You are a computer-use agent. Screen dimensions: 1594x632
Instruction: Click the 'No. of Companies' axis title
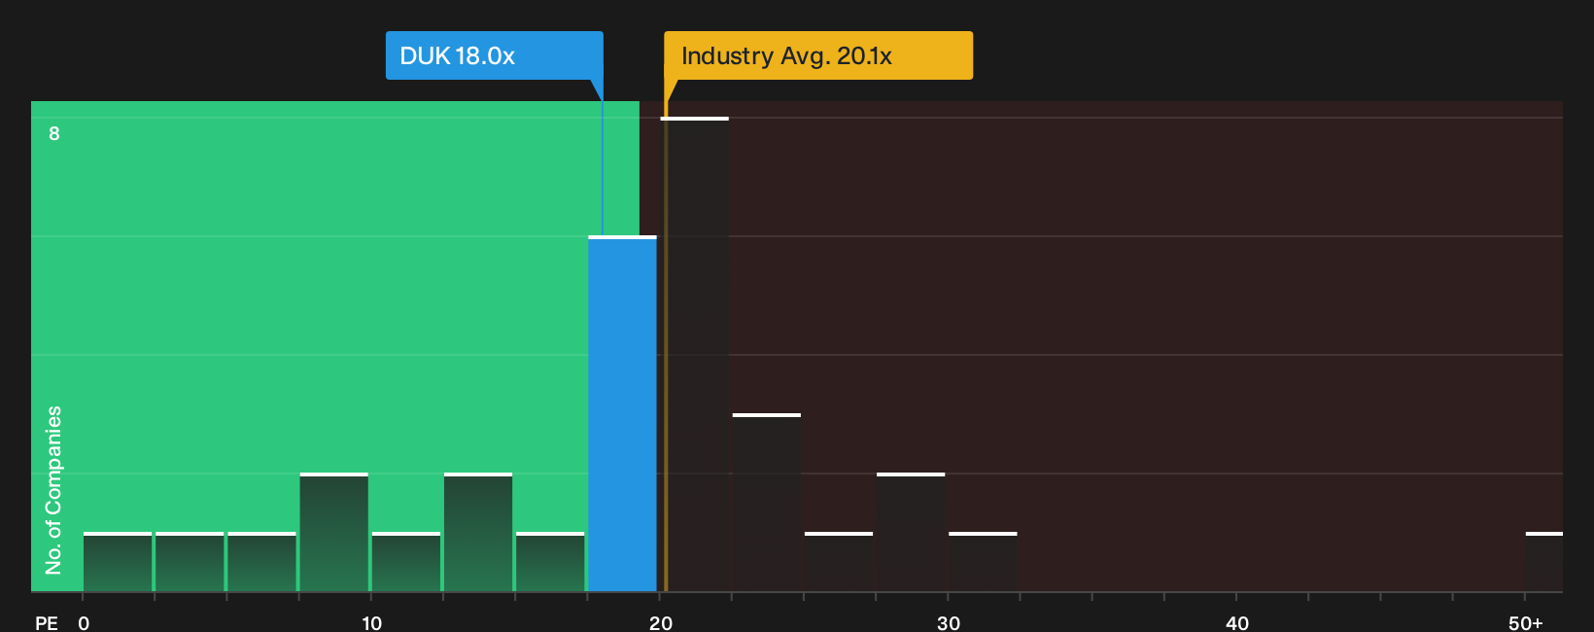click(53, 489)
